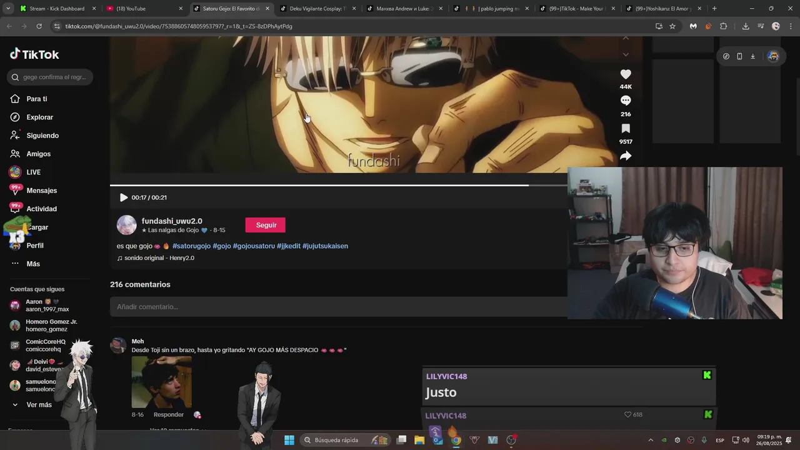Click the browser address bar URL

(179, 26)
